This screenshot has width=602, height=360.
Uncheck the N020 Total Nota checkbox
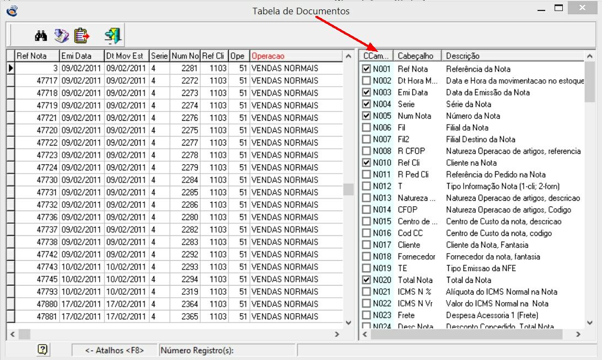tap(366, 280)
